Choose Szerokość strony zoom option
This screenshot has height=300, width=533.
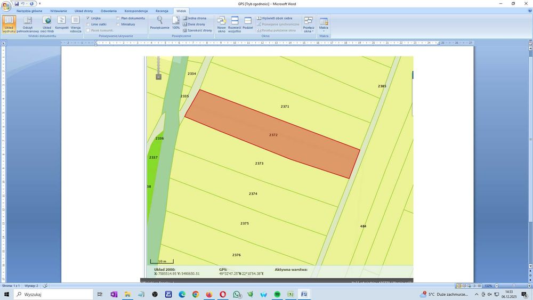pos(198,30)
